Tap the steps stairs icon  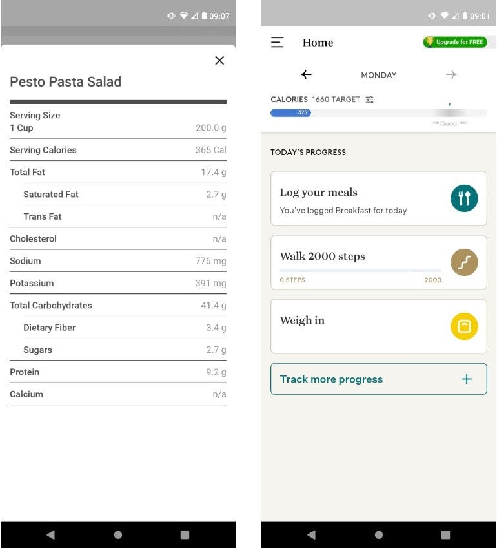point(464,262)
